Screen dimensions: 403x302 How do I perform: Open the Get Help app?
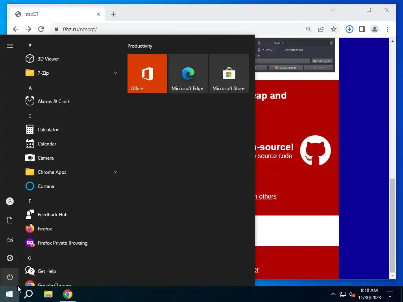(x=71, y=271)
